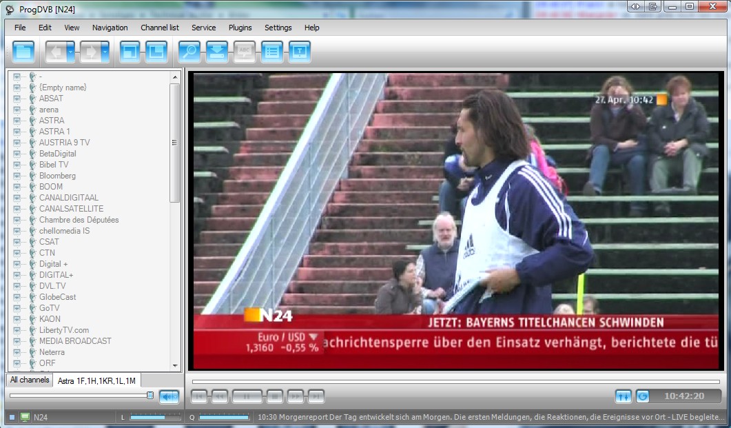Go forward with the right arrow button

tap(90, 51)
